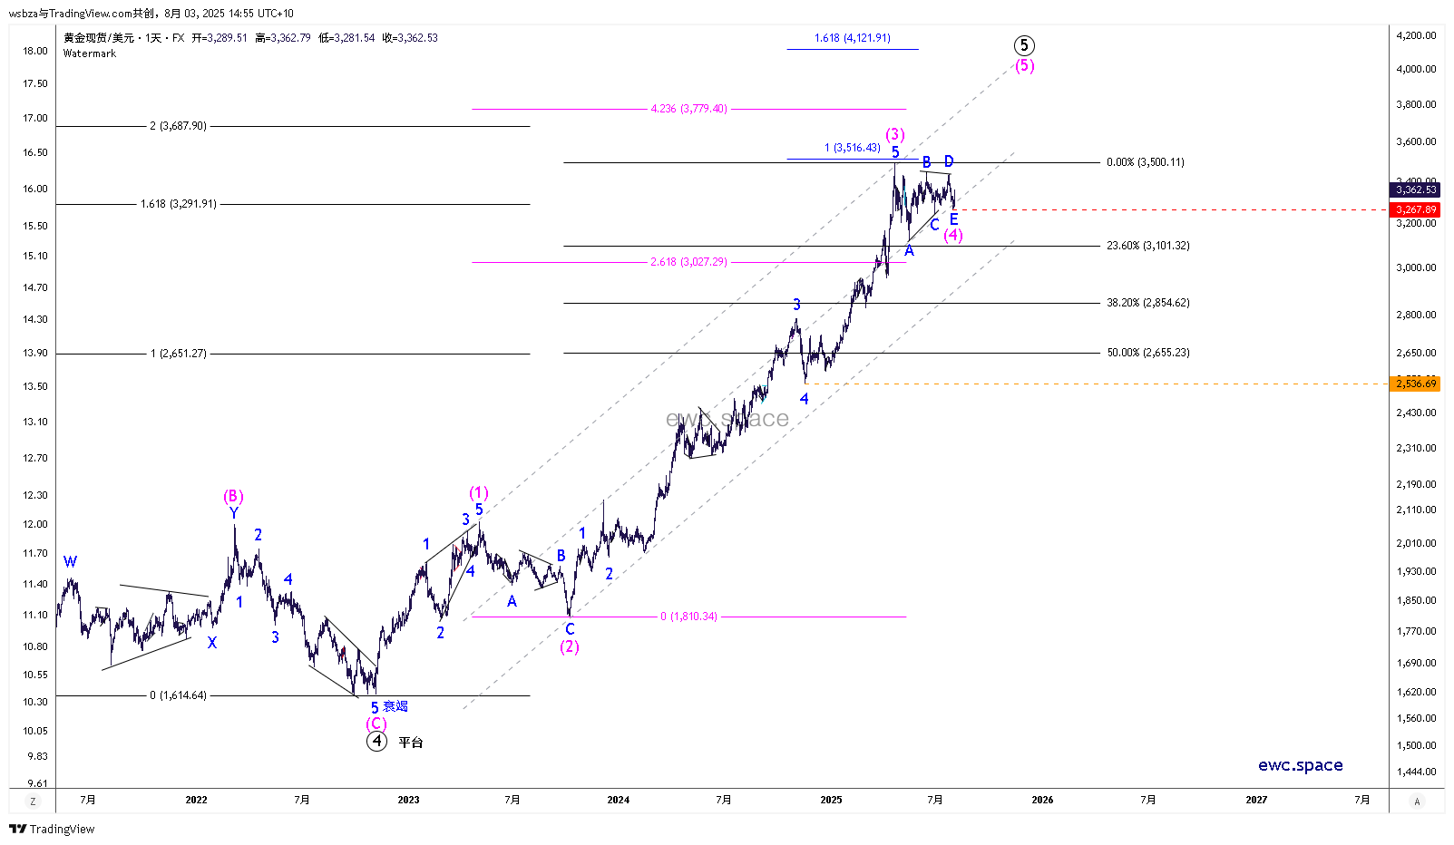This screenshot has height=845, width=1454.
Task: Open the ewc.space link
Action: [1300, 765]
